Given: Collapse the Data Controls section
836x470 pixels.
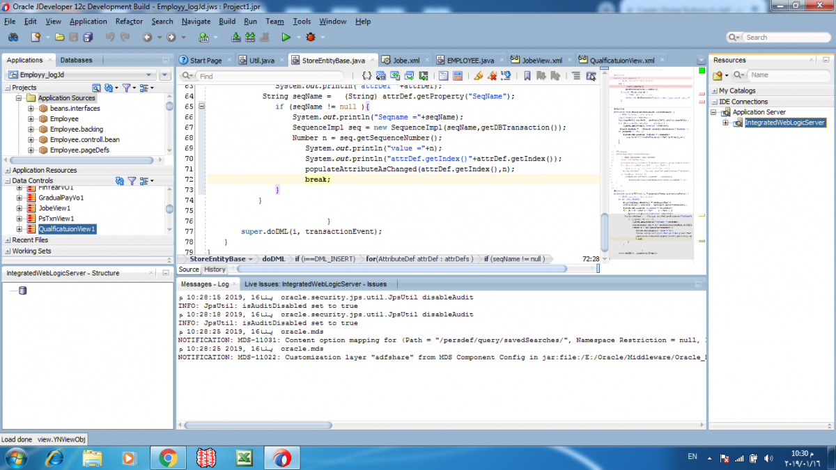Looking at the screenshot, I should click(8, 181).
